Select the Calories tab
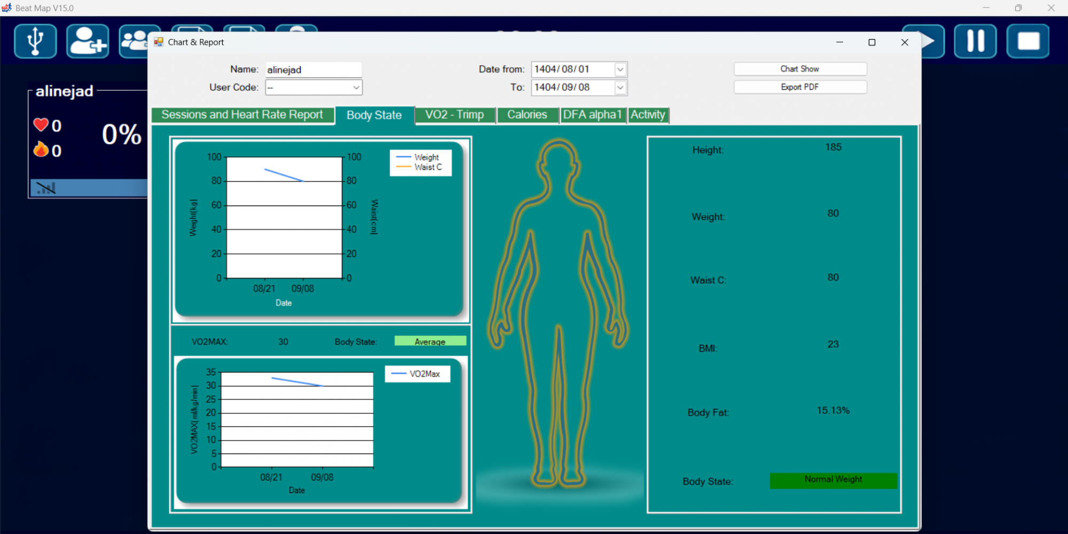Viewport: 1068px width, 534px height. click(527, 115)
